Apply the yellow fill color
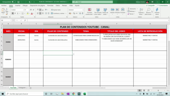The width and height of the screenshot is (170, 96). (28, 13)
